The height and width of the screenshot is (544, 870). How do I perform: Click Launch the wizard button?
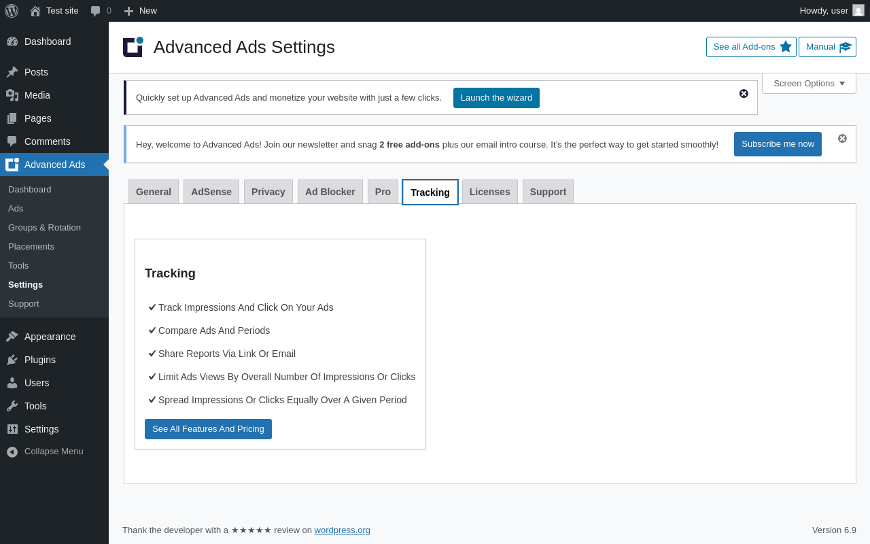pyautogui.click(x=496, y=98)
